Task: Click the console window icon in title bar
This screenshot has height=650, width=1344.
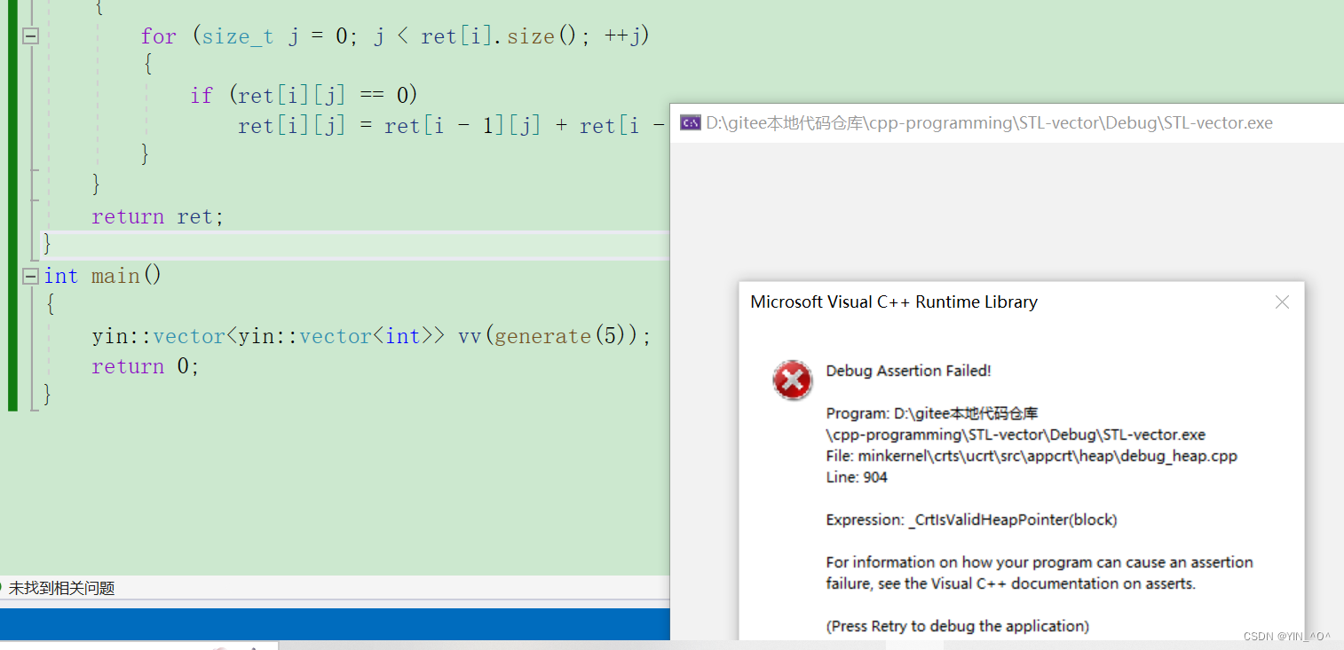Action: 691,122
